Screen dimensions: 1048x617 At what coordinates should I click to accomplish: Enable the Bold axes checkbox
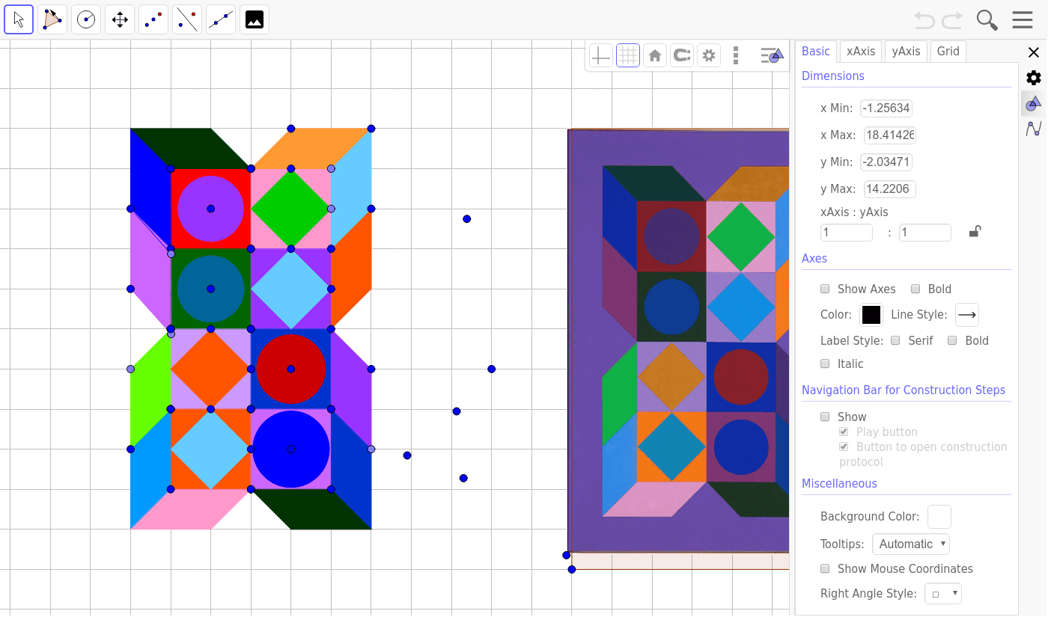pos(916,289)
